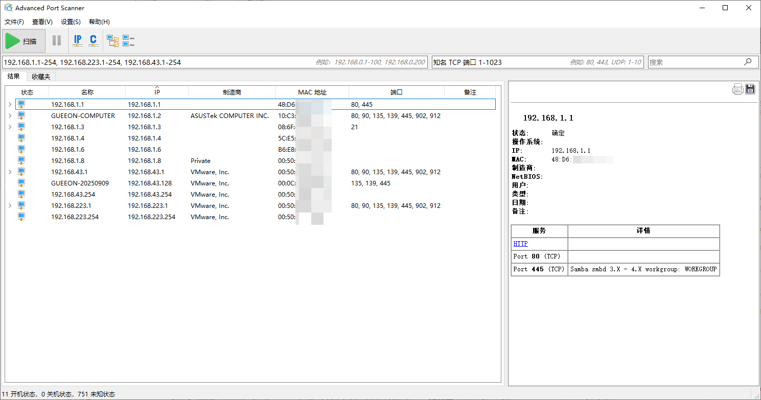Click the IP range toolbar icon

point(78,41)
